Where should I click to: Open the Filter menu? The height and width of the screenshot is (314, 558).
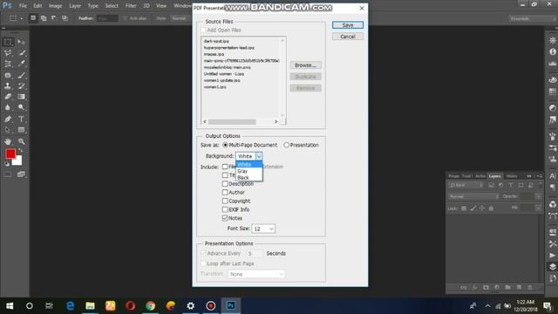(131, 6)
